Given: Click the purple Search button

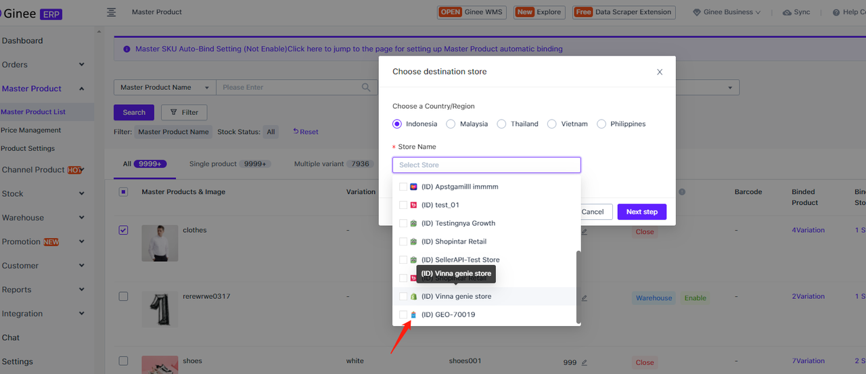Looking at the screenshot, I should [x=134, y=112].
